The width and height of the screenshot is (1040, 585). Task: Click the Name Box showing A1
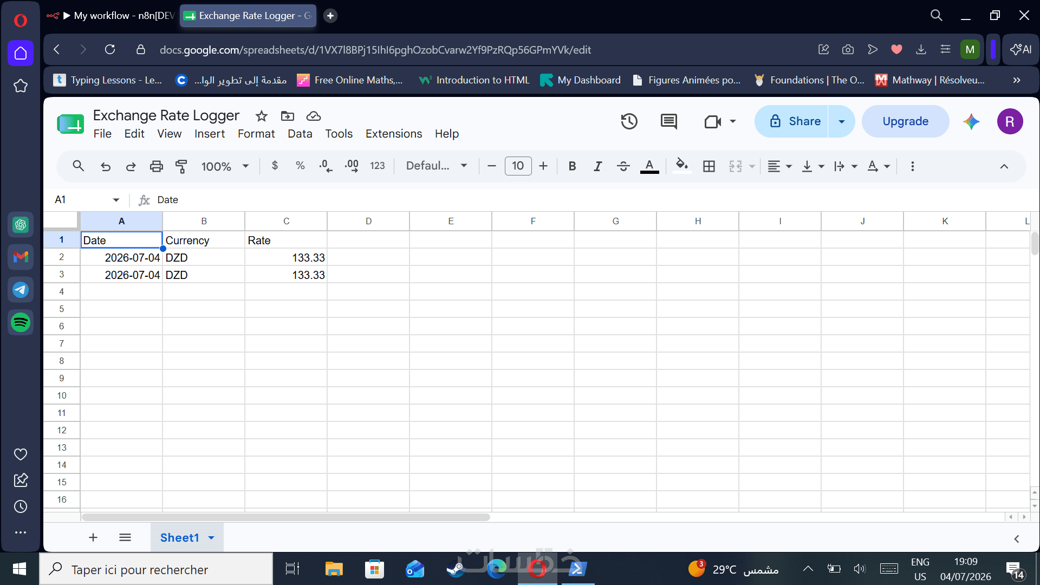coord(87,200)
